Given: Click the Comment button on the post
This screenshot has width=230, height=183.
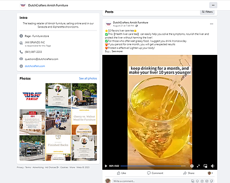Looking at the screenshot, I should click(155, 173).
